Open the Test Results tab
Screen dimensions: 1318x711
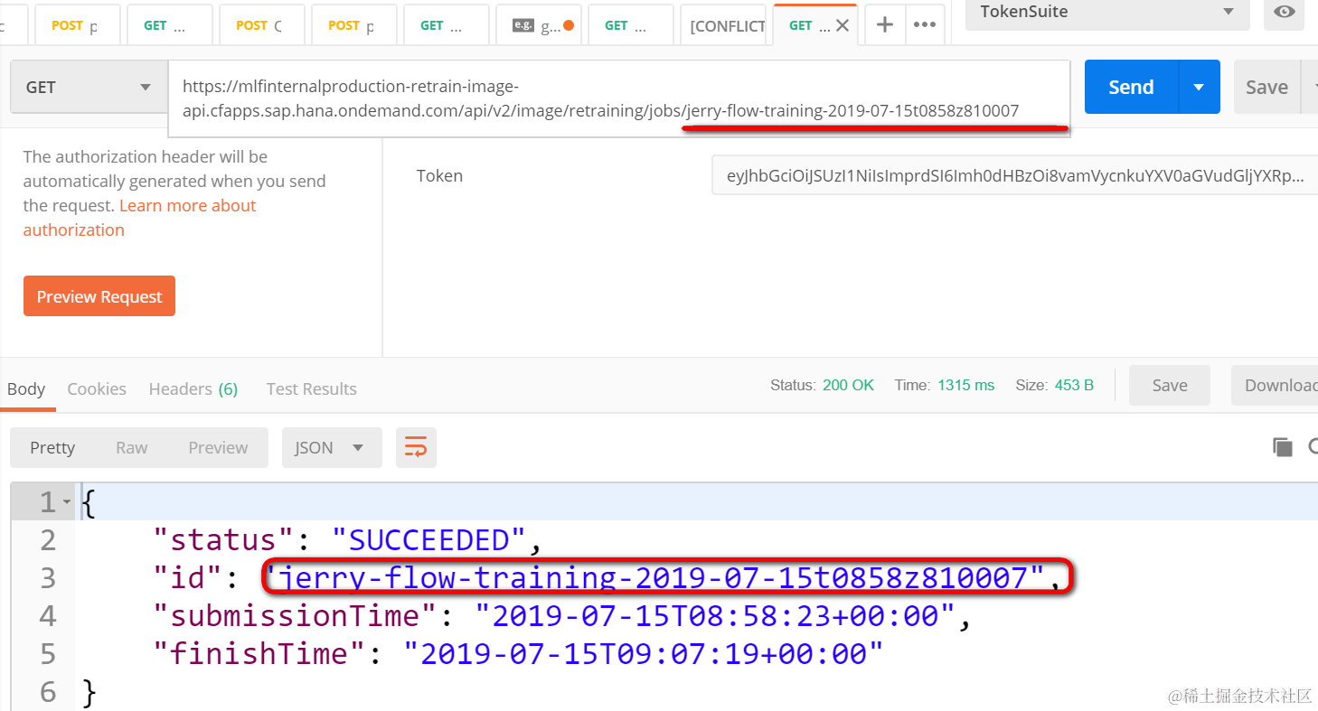click(311, 388)
